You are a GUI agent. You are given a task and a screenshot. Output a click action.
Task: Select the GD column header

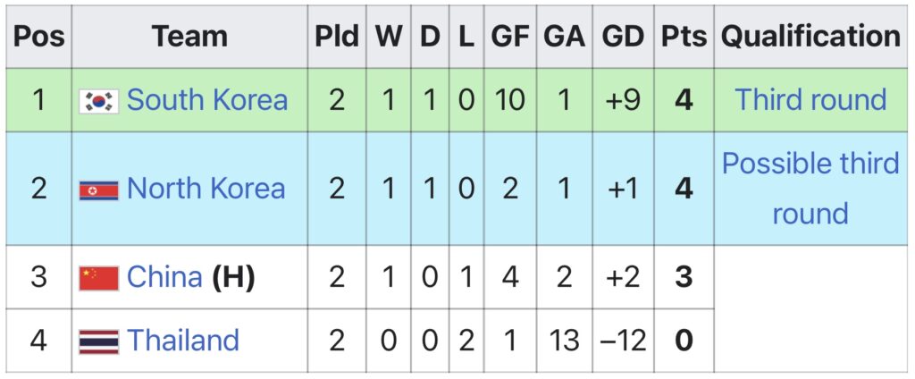pos(623,37)
